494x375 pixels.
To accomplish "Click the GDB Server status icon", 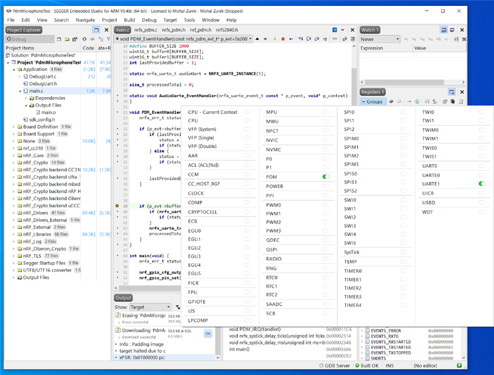I will click(x=321, y=366).
